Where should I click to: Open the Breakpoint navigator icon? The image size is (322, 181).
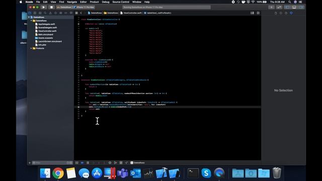coord(66,13)
